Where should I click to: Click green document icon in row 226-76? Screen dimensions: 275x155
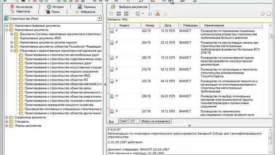112,96
